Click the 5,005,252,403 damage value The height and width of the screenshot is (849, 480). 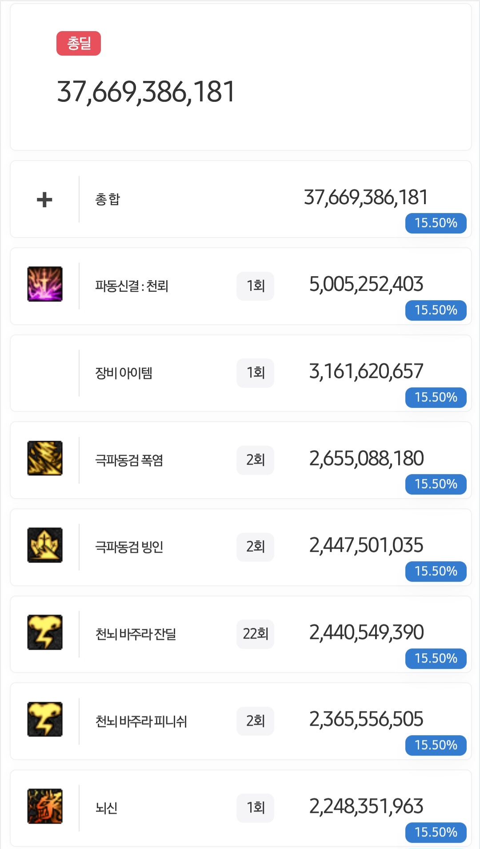(x=366, y=284)
